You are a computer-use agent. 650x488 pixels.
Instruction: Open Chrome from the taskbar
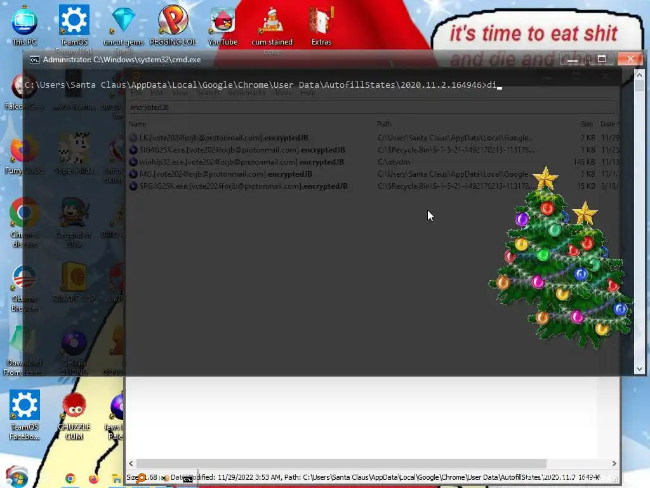(x=70, y=478)
